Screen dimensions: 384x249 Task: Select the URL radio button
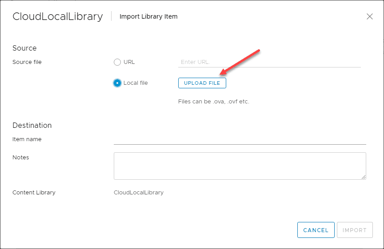[117, 62]
